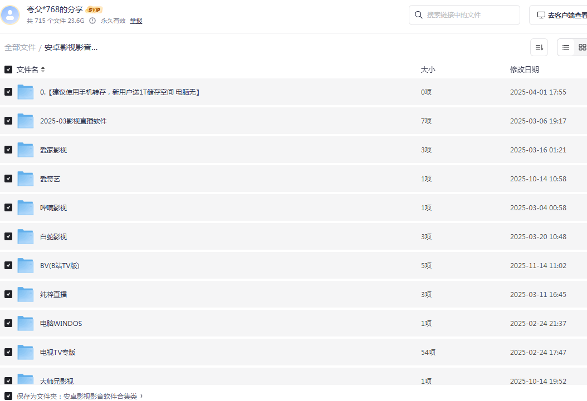This screenshot has height=401, width=587.
Task: Go to 全部文件 breadcrumb
Action: pyautogui.click(x=20, y=47)
